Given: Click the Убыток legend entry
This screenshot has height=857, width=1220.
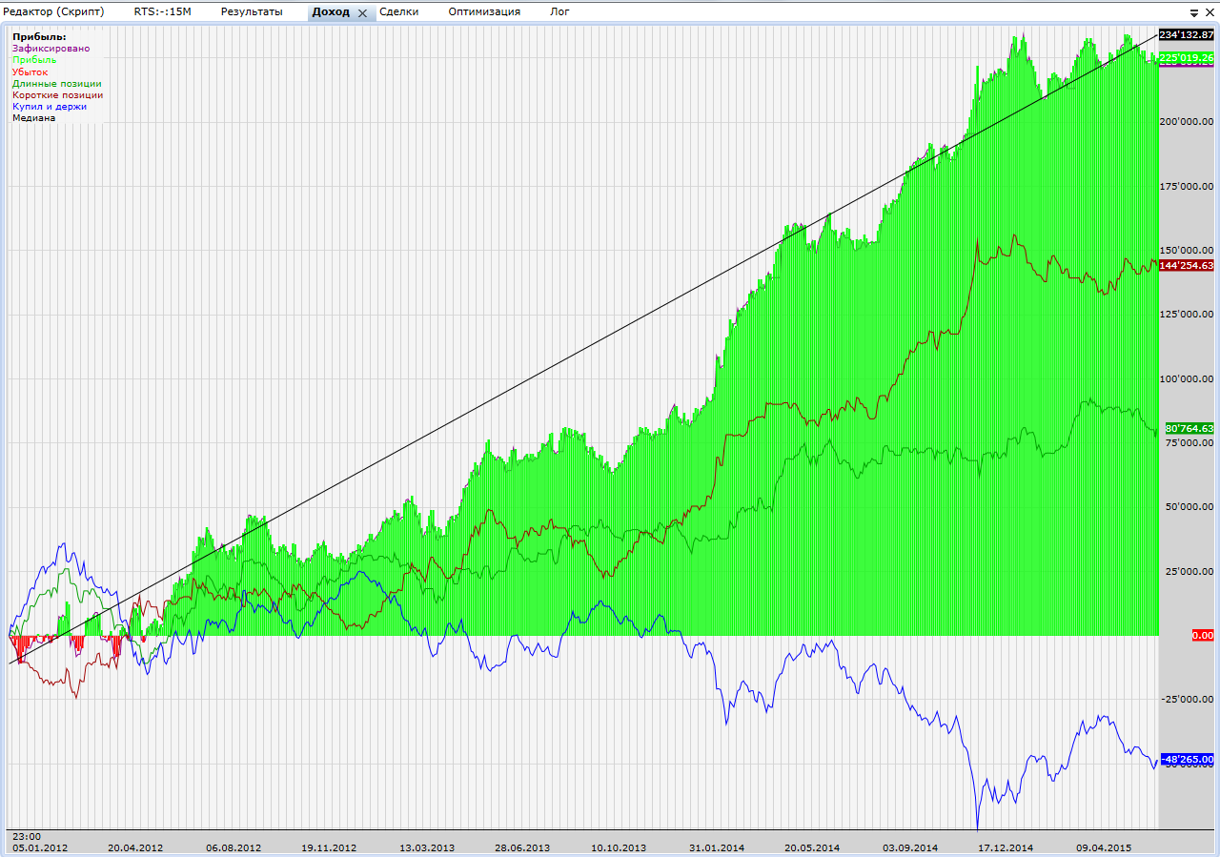Looking at the screenshot, I should pyautogui.click(x=30, y=71).
